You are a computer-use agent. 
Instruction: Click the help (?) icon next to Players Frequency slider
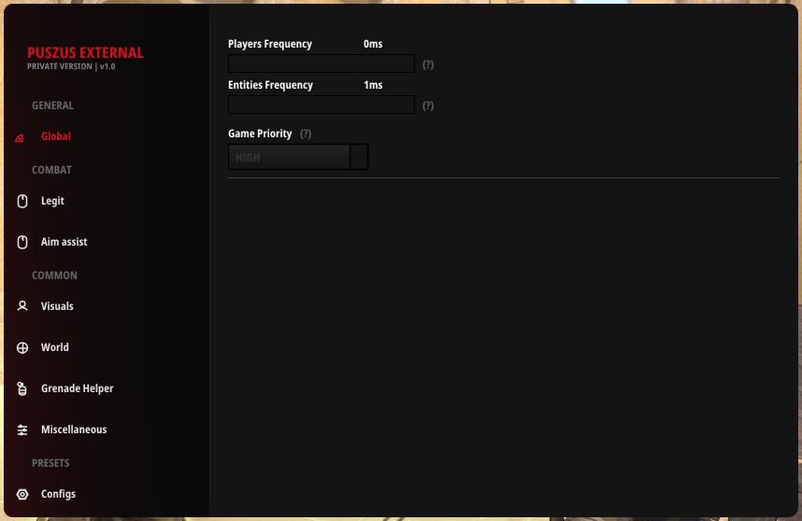point(428,64)
